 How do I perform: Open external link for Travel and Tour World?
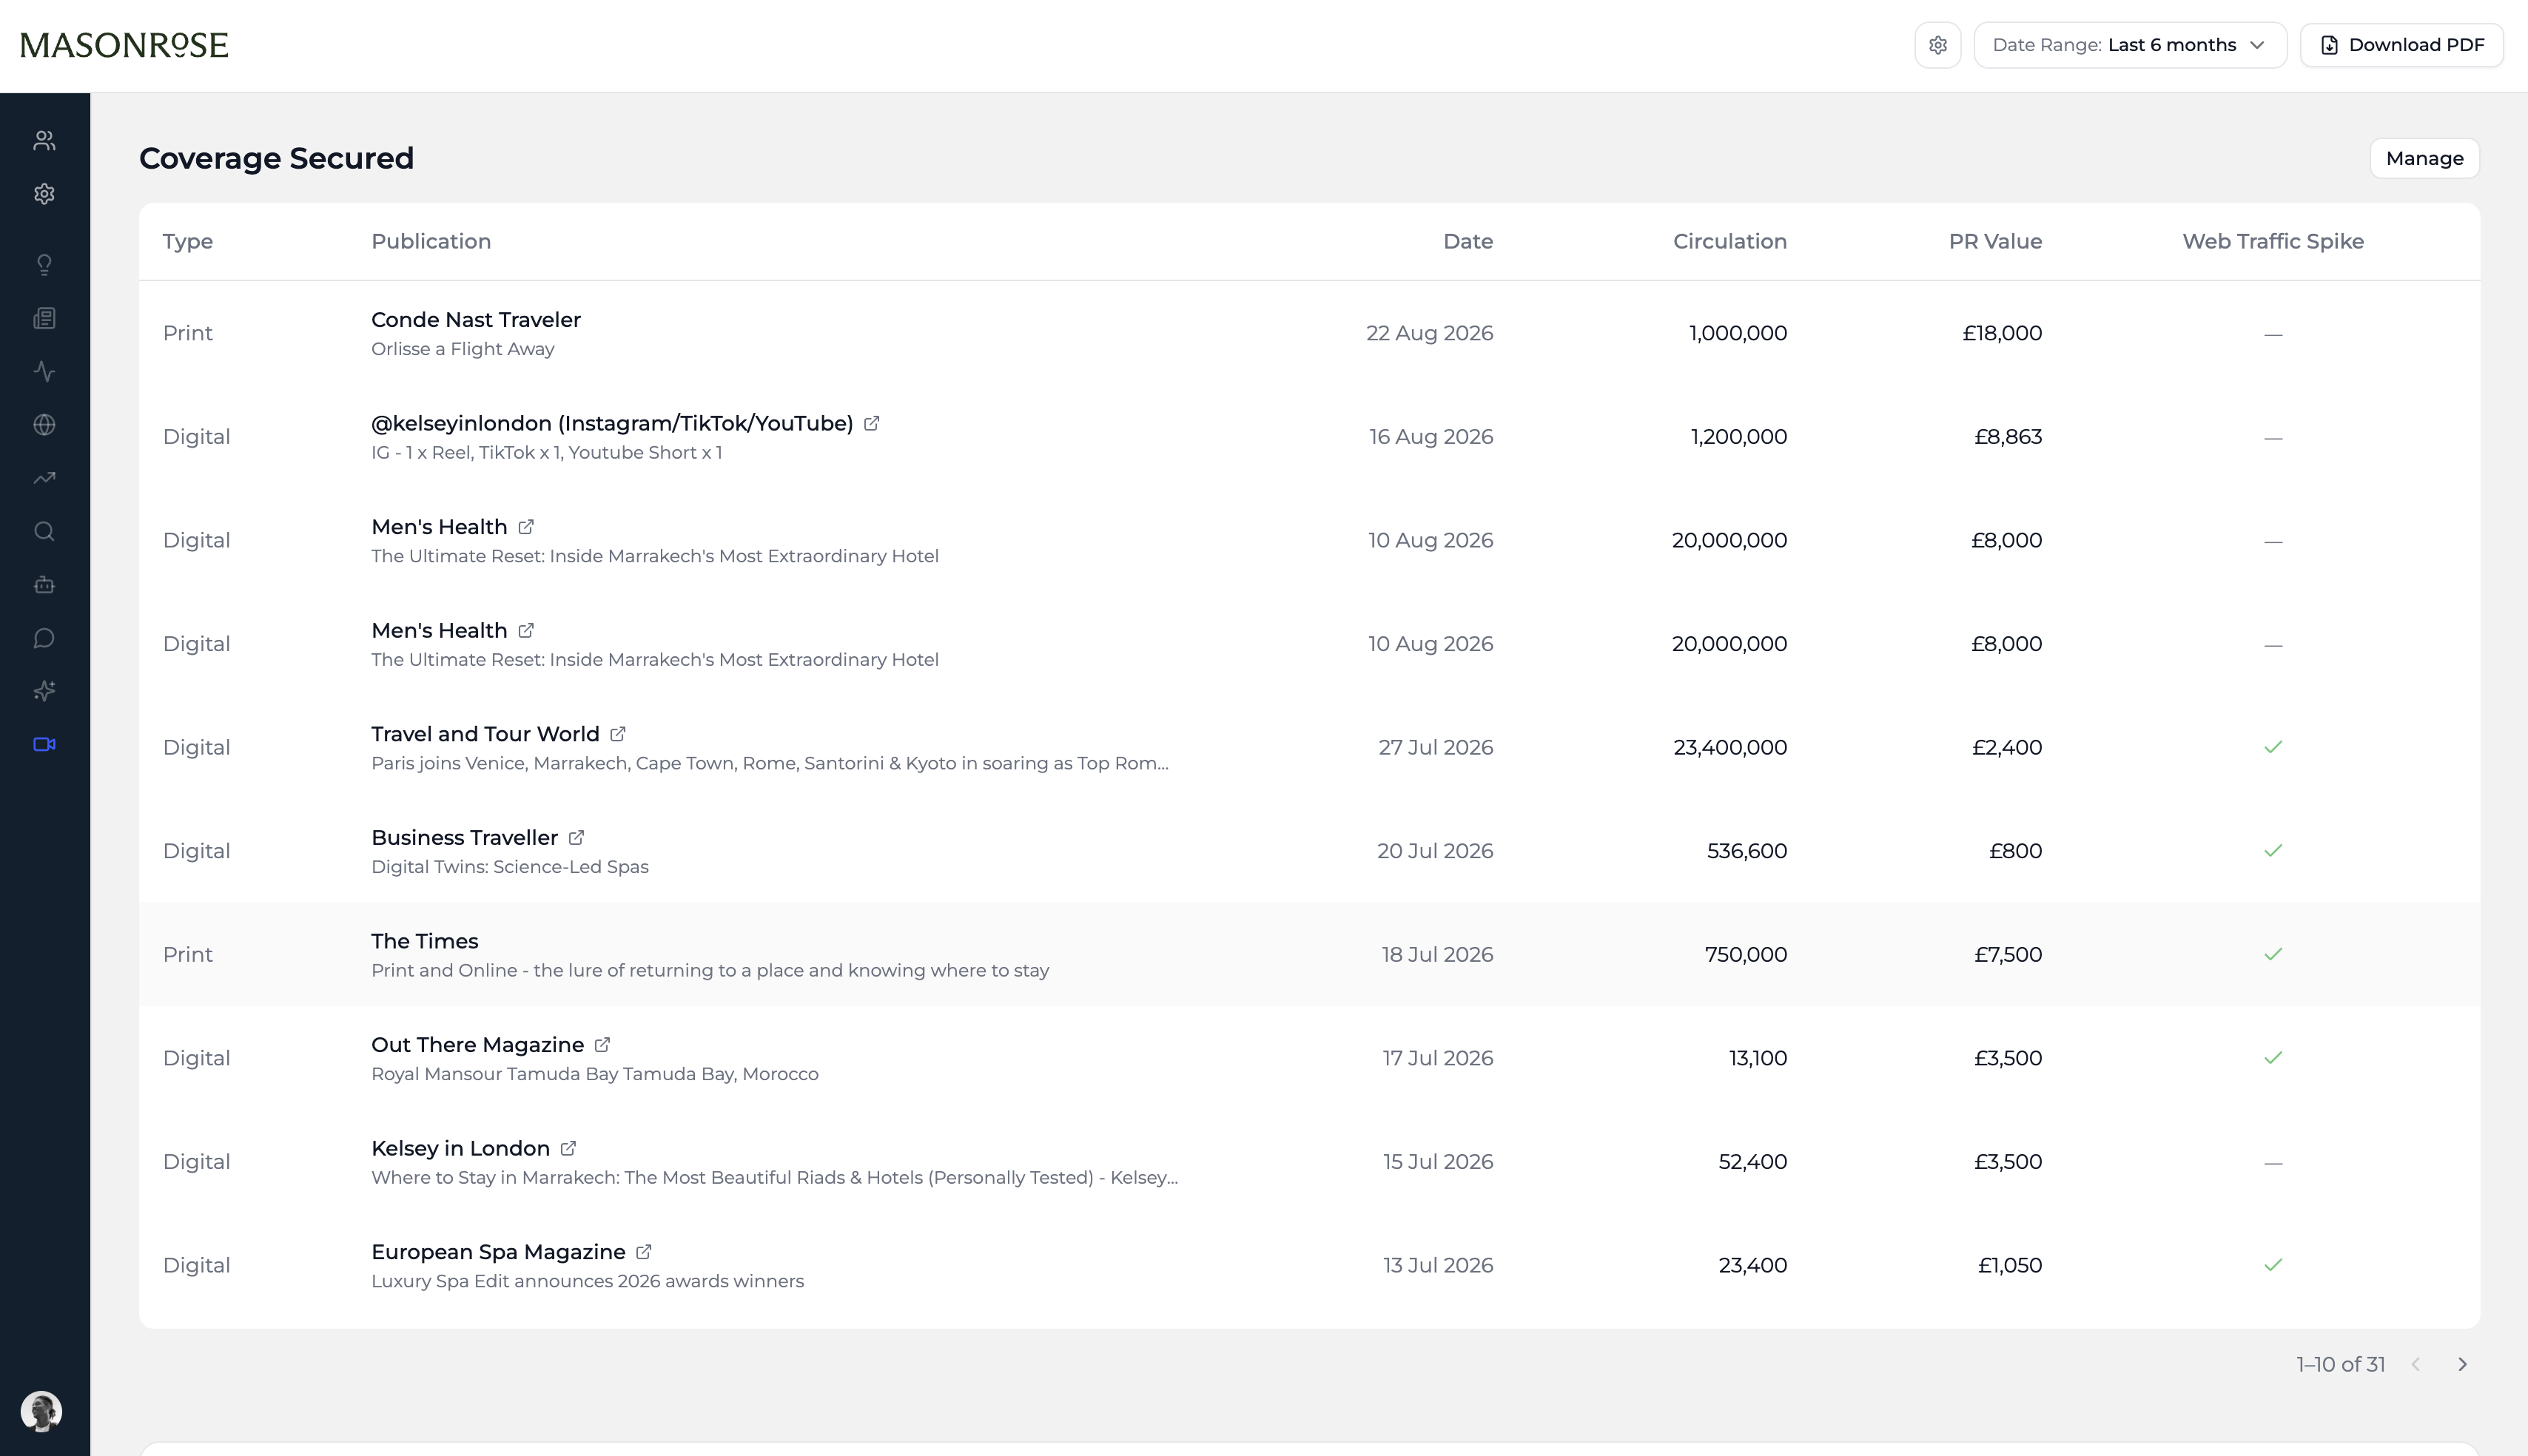tap(618, 734)
